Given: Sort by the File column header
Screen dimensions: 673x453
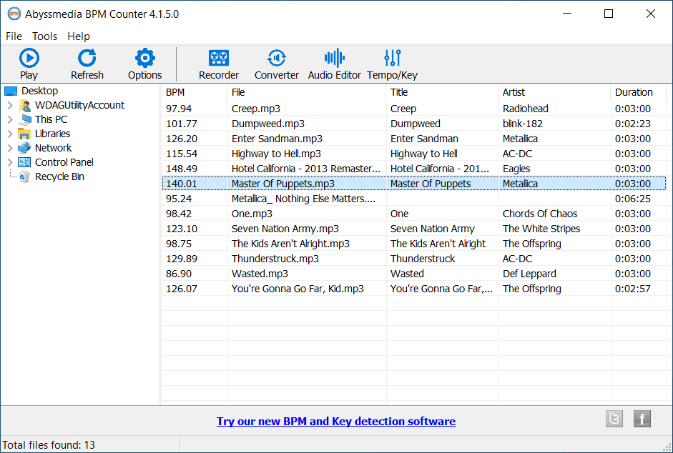Looking at the screenshot, I should pyautogui.click(x=306, y=92).
